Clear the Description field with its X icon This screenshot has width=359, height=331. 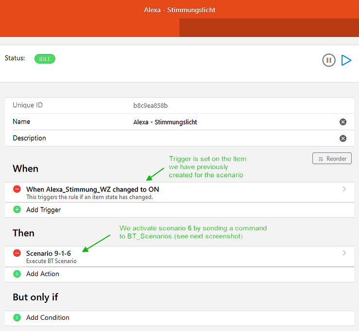tap(343, 139)
